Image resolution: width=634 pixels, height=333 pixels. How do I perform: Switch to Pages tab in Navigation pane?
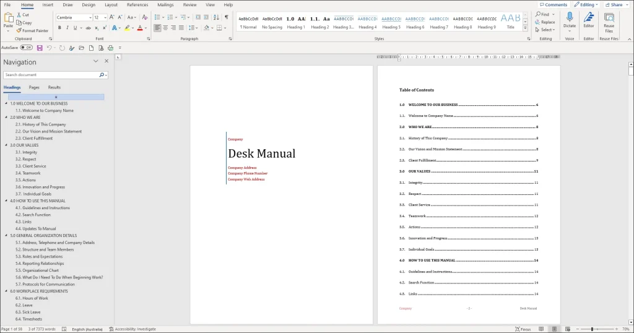click(34, 87)
